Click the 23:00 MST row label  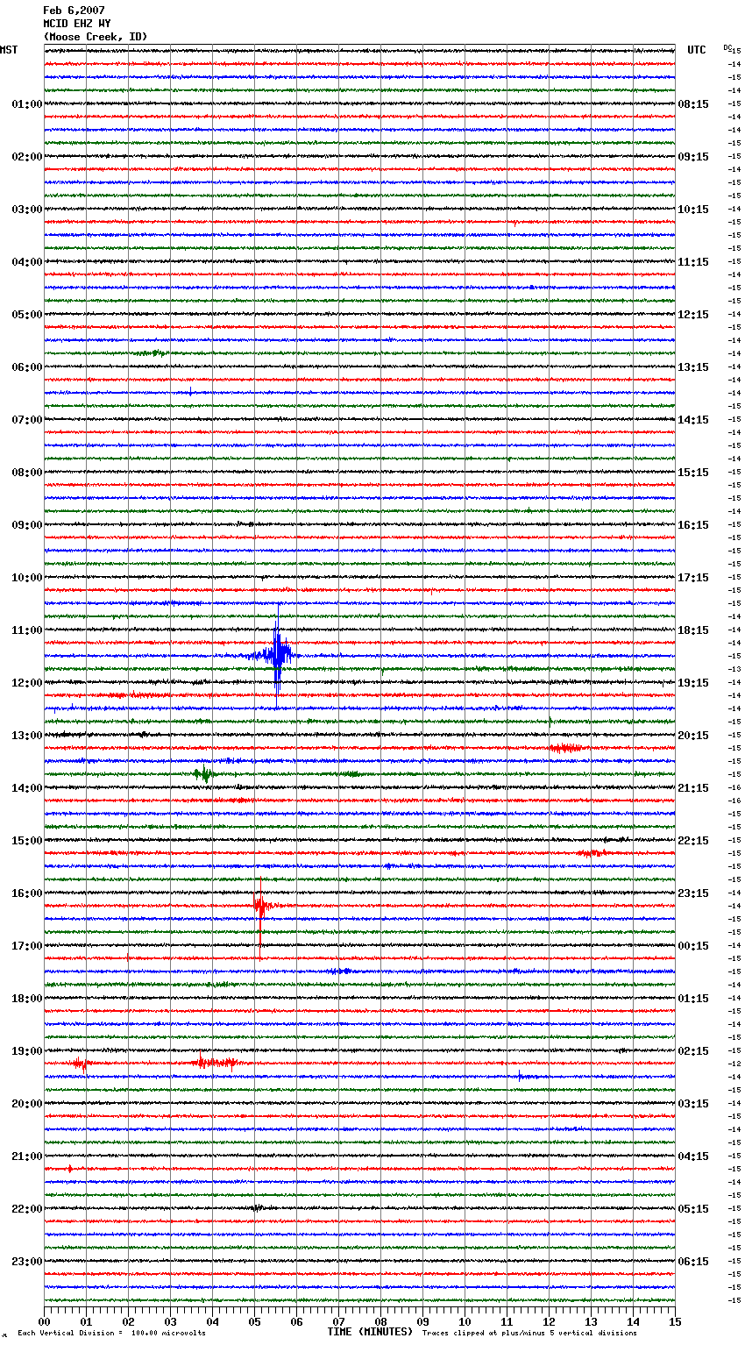pos(27,1262)
